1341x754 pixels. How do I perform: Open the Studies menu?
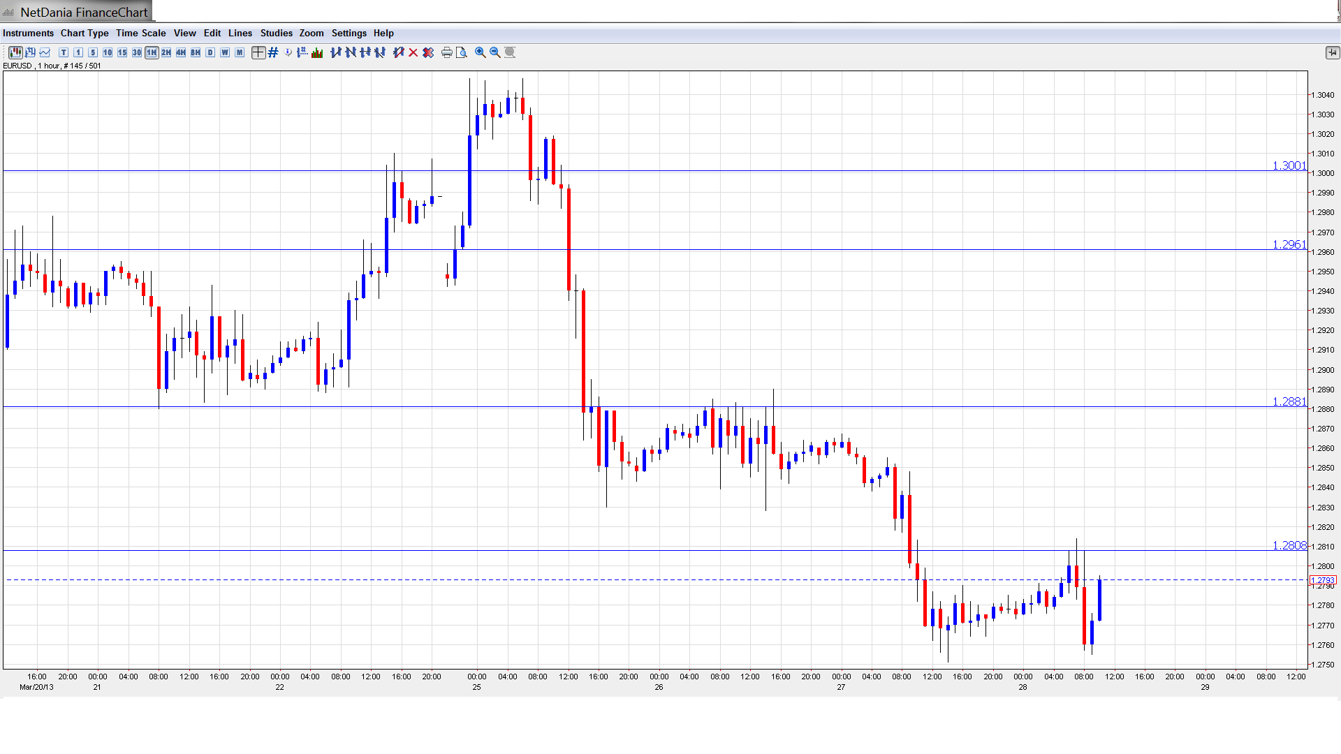click(x=276, y=33)
